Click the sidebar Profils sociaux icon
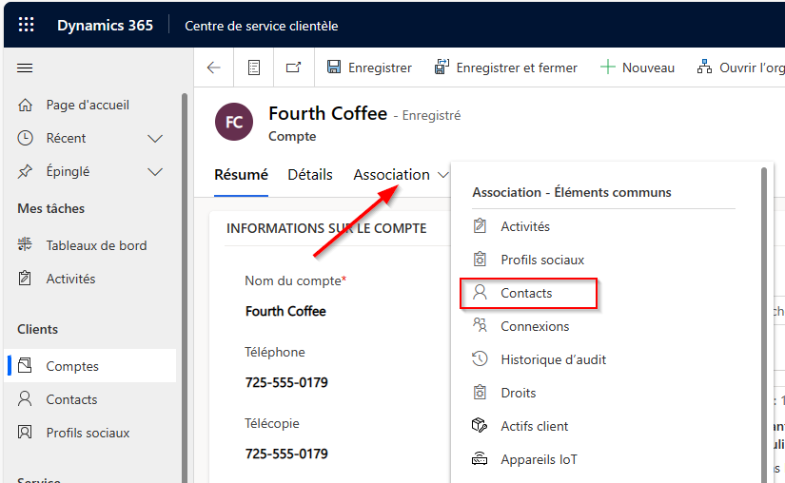This screenshot has width=785, height=483. pos(25,432)
